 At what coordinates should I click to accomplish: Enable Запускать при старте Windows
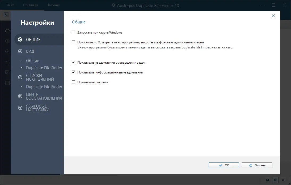pos(74,32)
